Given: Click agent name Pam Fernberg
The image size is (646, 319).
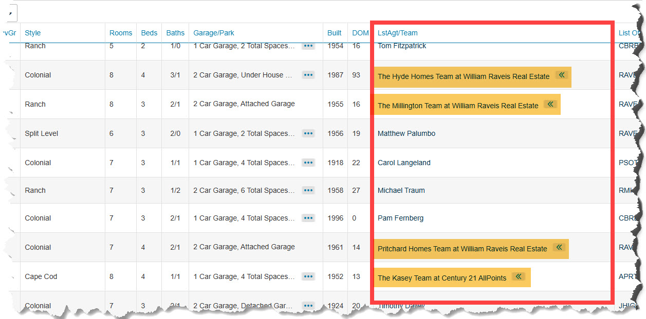Looking at the screenshot, I should coord(401,218).
